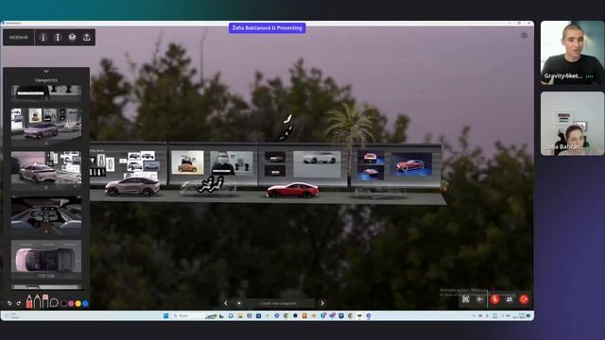This screenshot has width=605, height=340.
Task: Click the redo arrow in drawing toolbar
Action: [19, 303]
